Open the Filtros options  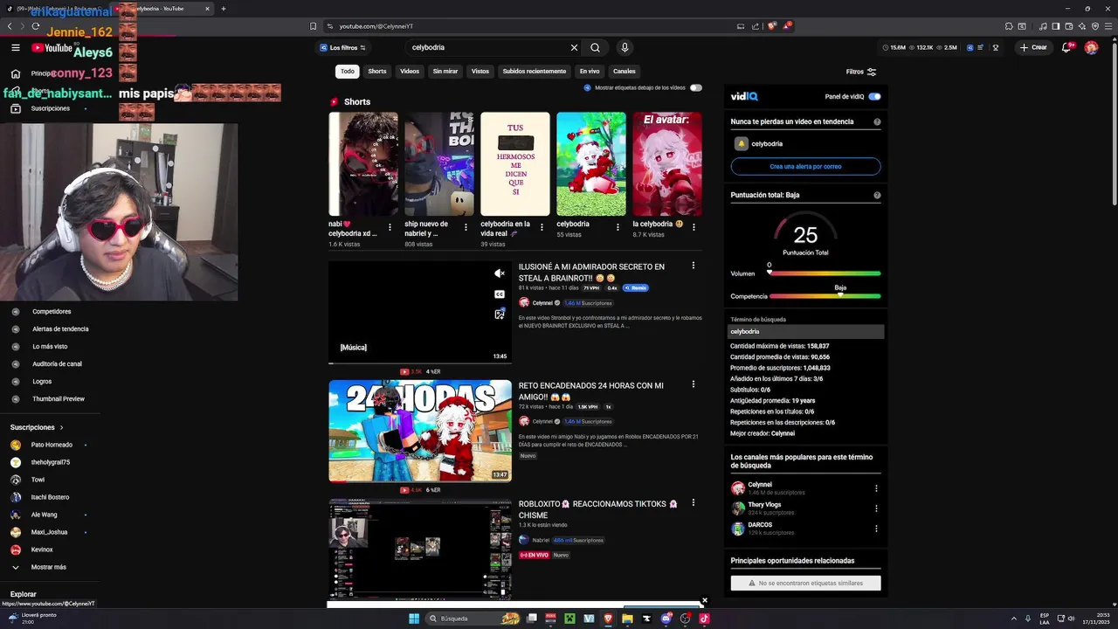[860, 72]
